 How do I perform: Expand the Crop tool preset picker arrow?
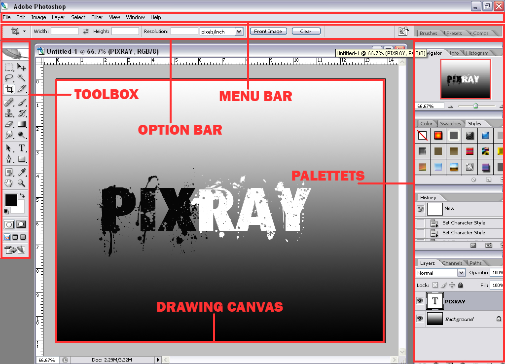coord(24,31)
